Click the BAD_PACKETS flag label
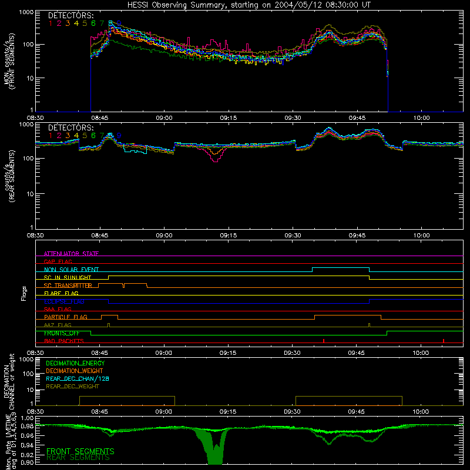 [x=64, y=341]
